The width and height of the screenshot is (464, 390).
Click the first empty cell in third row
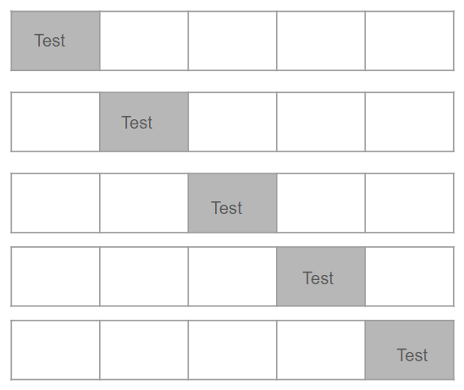click(x=55, y=203)
